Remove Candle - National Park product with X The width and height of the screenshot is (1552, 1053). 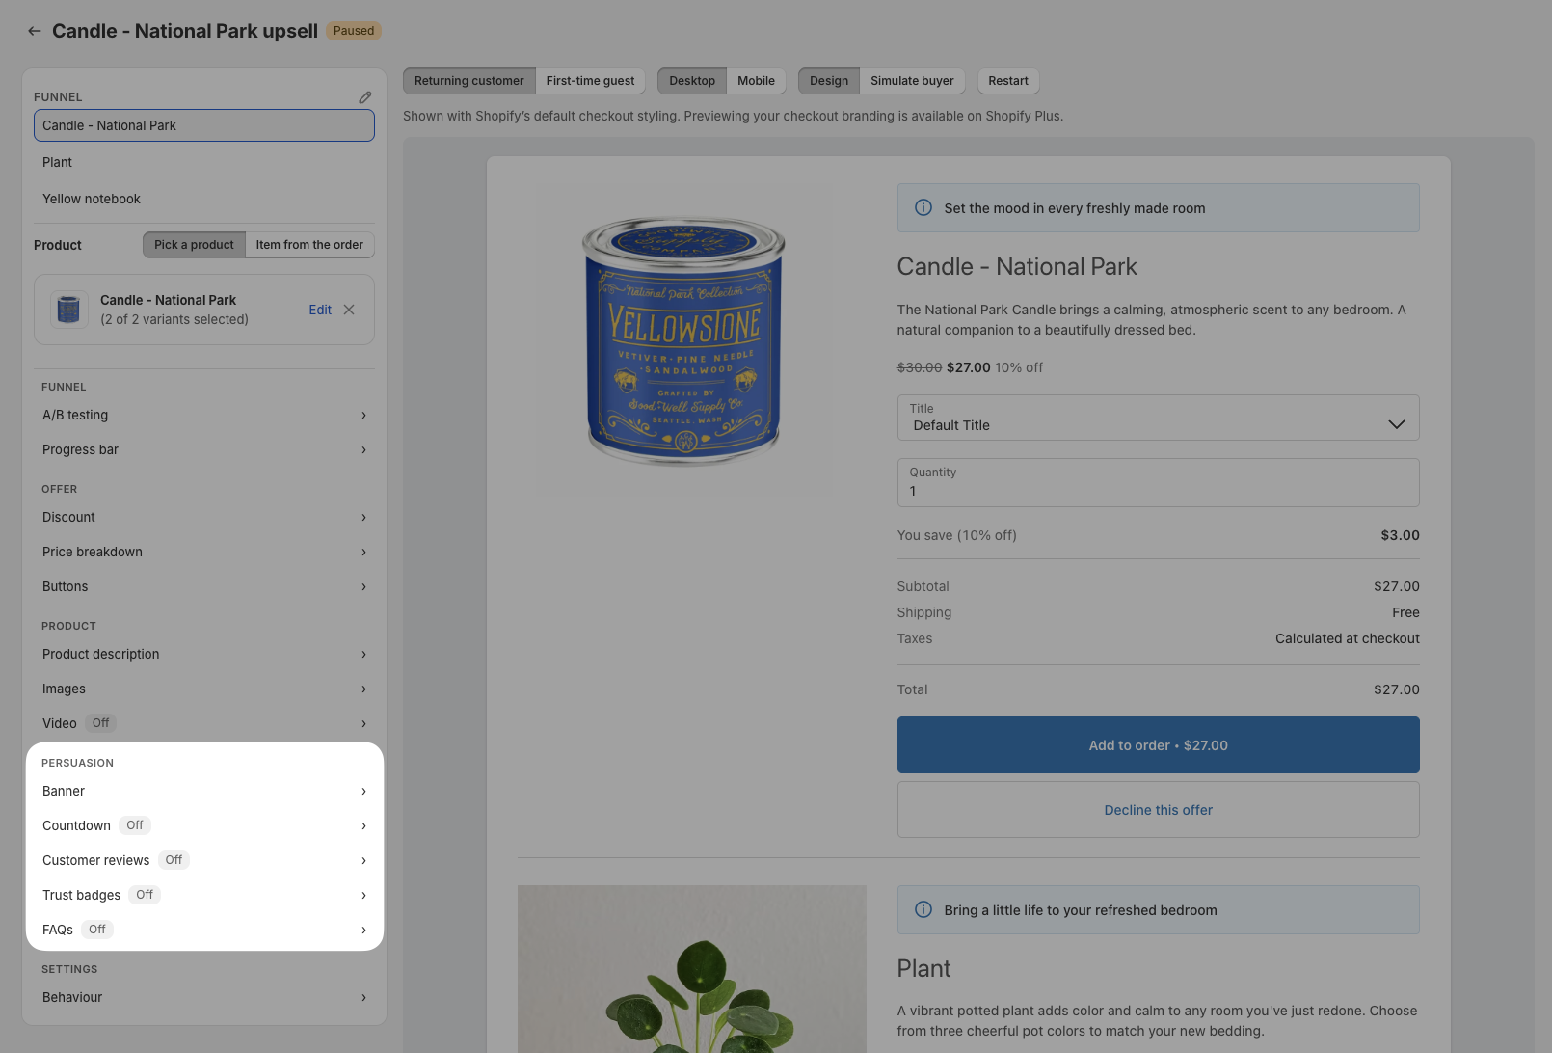pyautogui.click(x=349, y=310)
